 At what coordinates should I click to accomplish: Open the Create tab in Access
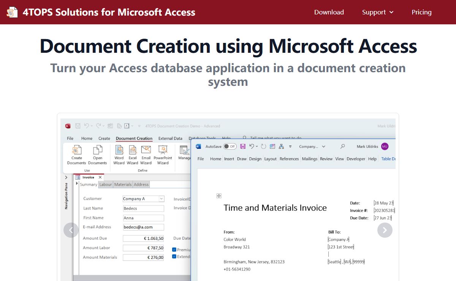click(x=104, y=138)
